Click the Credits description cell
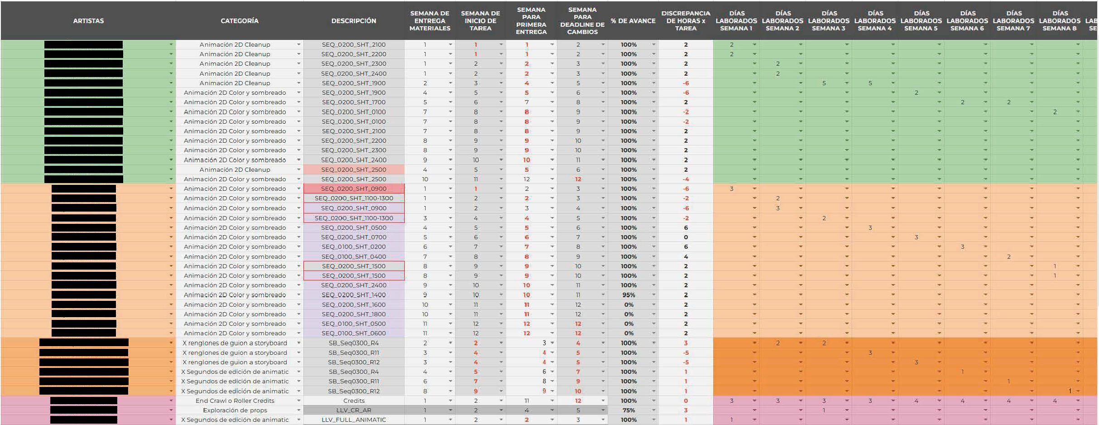The image size is (1099, 425). (x=354, y=401)
